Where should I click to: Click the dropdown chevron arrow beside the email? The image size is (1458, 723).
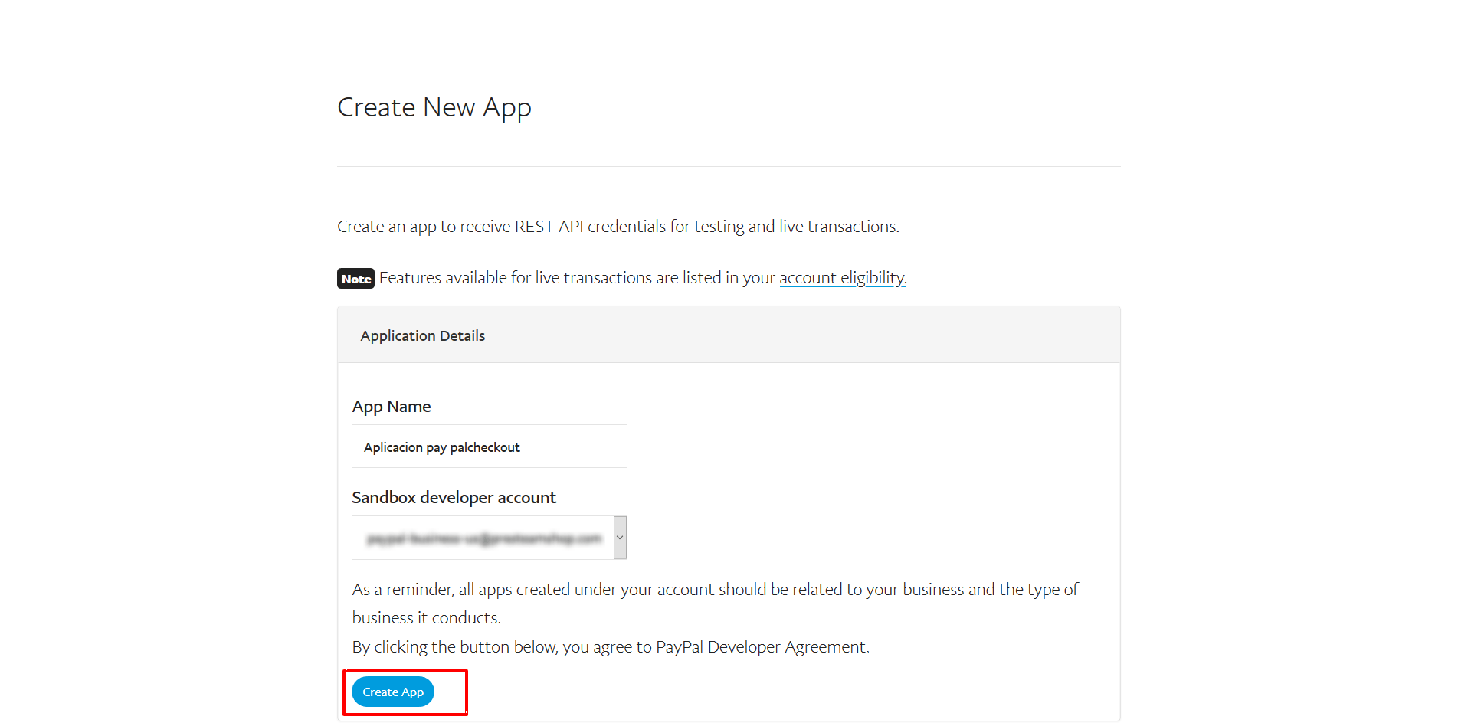click(620, 538)
